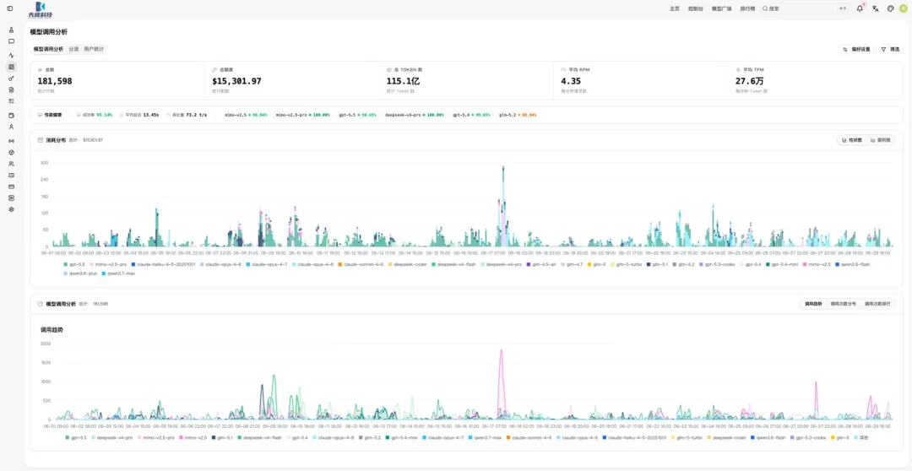The height and width of the screenshot is (471, 912).
Task: Switch to the 用户统计 tab
Action: point(93,50)
